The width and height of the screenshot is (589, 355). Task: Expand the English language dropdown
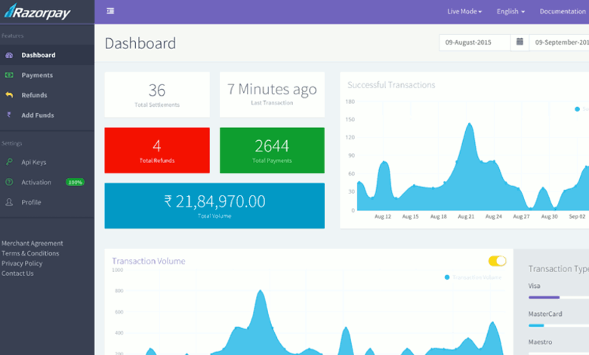tap(510, 11)
